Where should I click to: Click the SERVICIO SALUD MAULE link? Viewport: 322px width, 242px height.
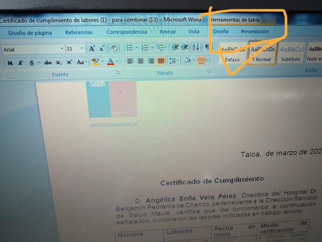tap(114, 124)
